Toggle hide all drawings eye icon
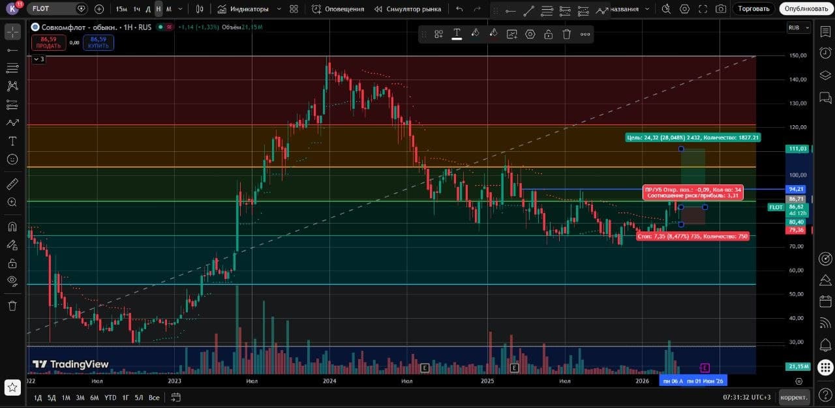 [x=12, y=281]
